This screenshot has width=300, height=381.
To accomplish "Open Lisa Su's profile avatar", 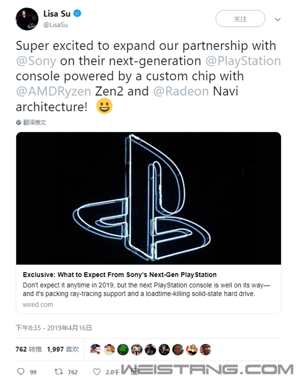I will pos(27,19).
